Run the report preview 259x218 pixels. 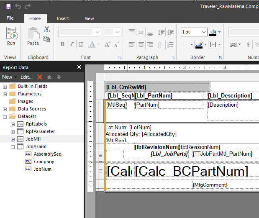tap(11, 36)
